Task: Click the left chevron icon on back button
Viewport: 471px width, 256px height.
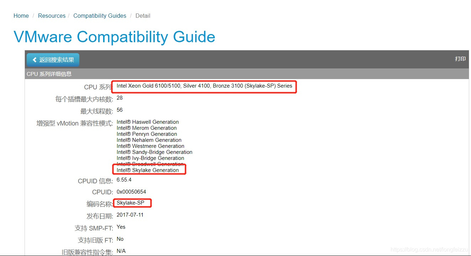Action: point(35,60)
